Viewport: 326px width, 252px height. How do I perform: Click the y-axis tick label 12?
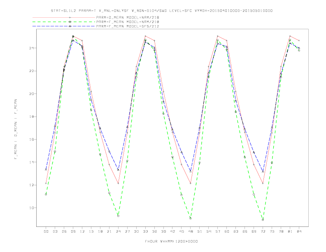(x=31, y=185)
